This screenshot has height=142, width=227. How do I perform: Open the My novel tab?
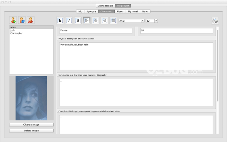pos(133,11)
